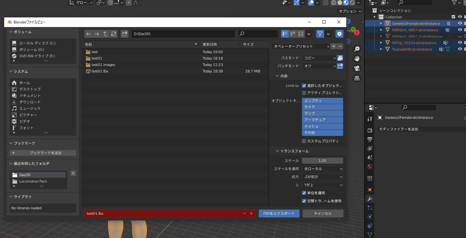Open Tool properties tab

[x=370, y=119]
